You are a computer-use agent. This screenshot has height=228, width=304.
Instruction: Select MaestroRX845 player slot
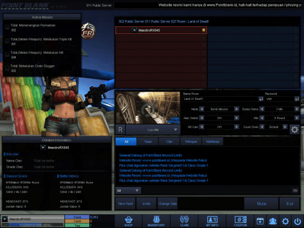click(161, 30)
